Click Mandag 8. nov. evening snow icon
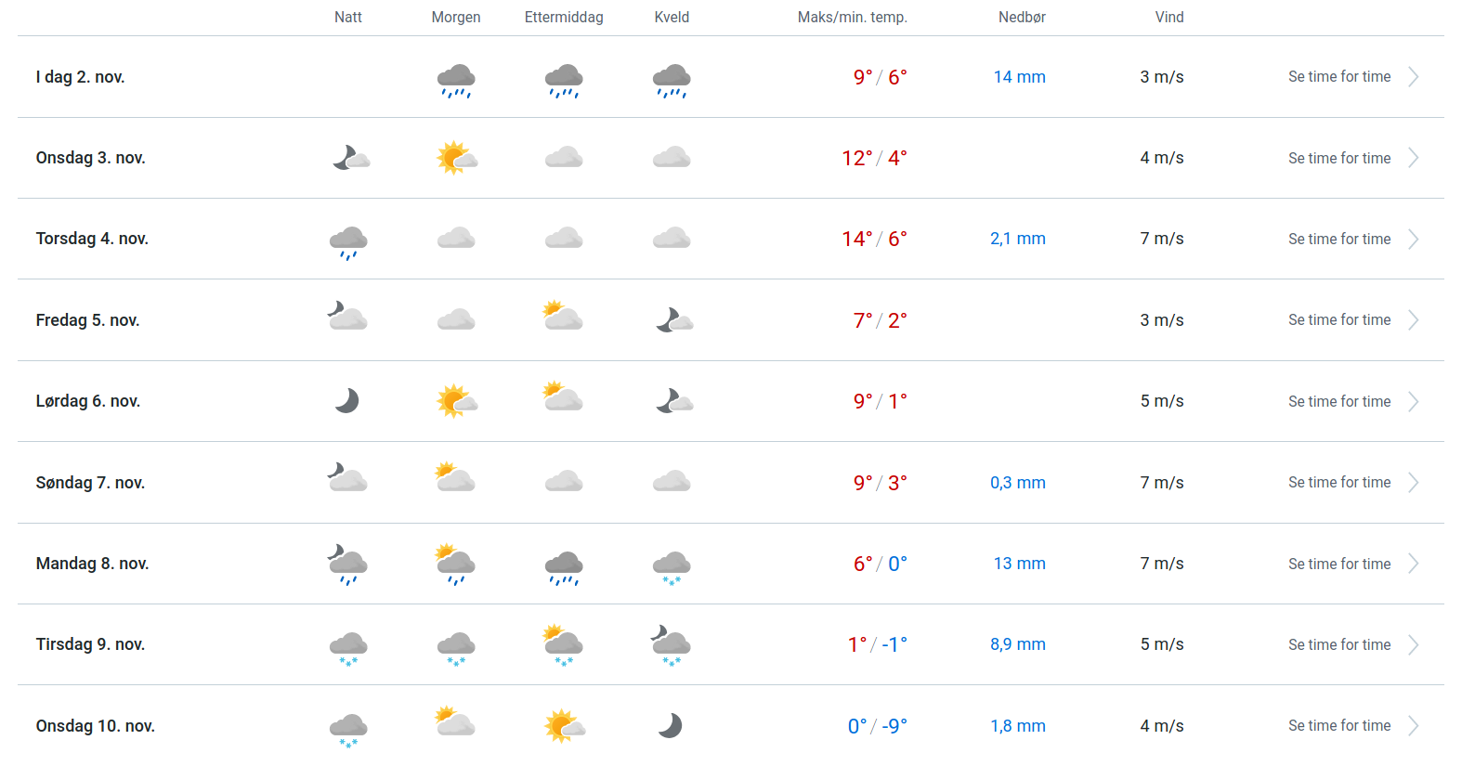The image size is (1462, 766). (x=672, y=566)
